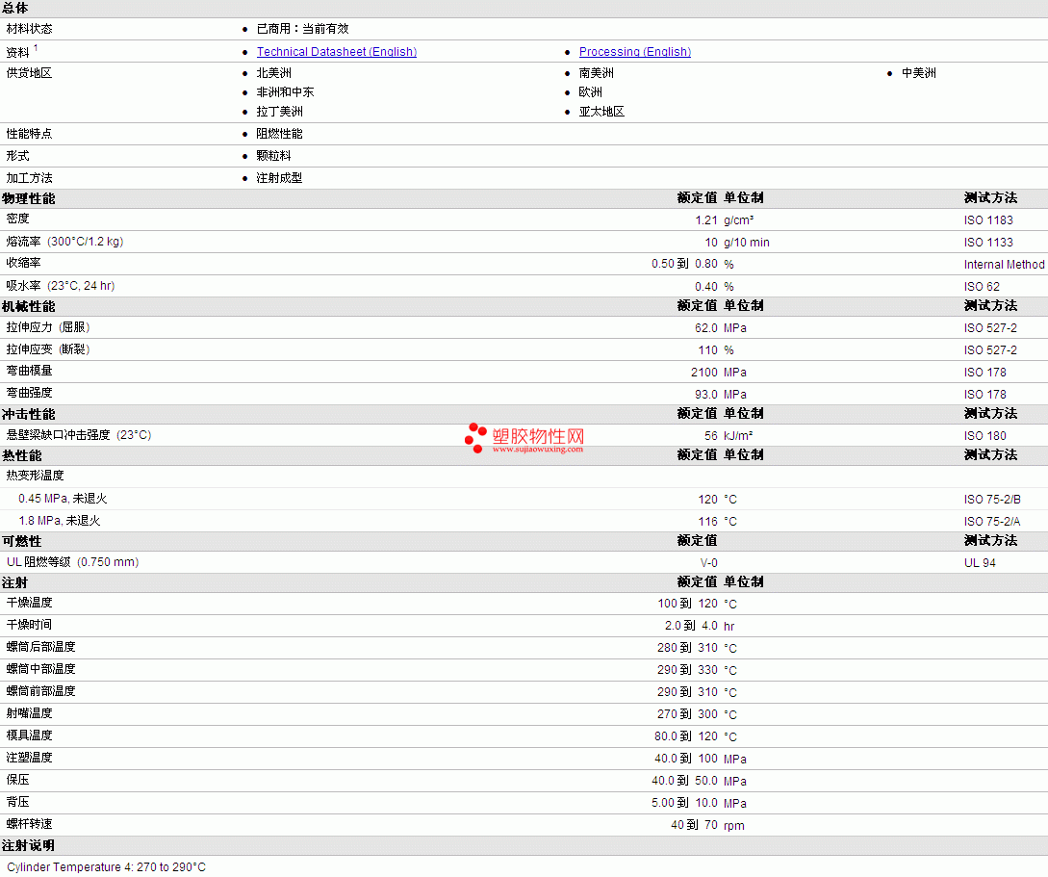Click the 资料 row label
The width and height of the screenshot is (1048, 877).
click(x=18, y=52)
